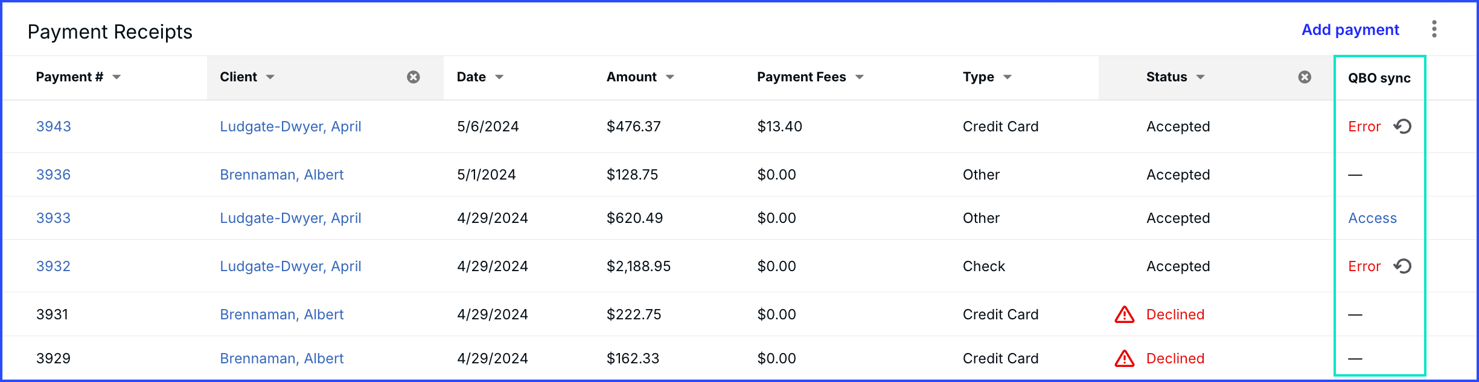Click the Access link in QBO sync
The width and height of the screenshot is (1479, 382).
(1372, 218)
